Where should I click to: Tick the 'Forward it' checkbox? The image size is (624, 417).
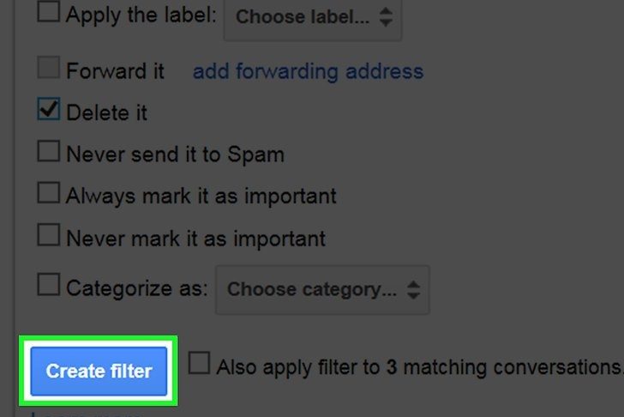pyautogui.click(x=49, y=69)
